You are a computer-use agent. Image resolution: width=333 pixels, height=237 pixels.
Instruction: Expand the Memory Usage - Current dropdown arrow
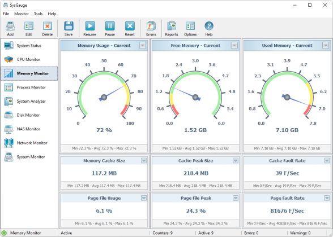click(x=143, y=46)
